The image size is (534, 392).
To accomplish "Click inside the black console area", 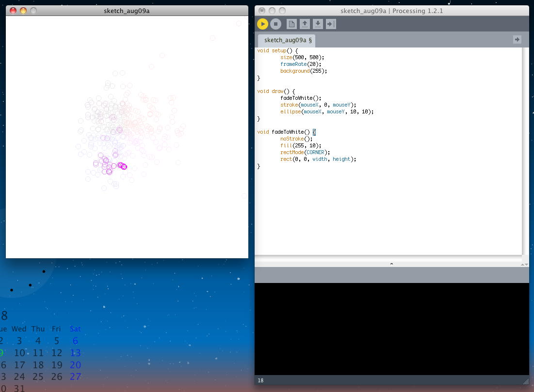I will click(x=391, y=329).
